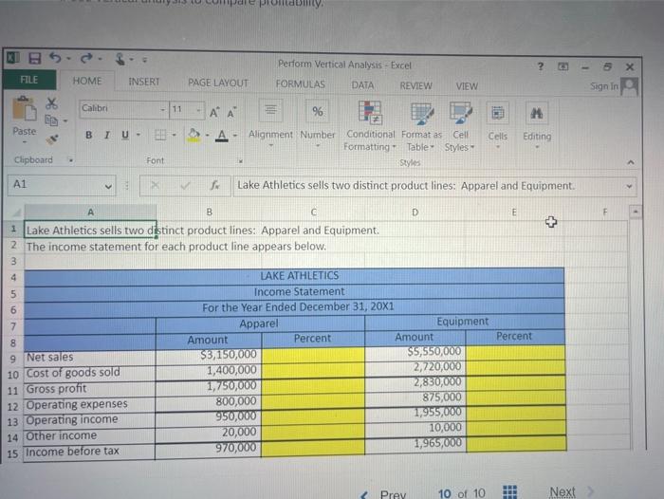664x499 pixels.
Task: Switch to the DATA tab
Action: coord(362,85)
